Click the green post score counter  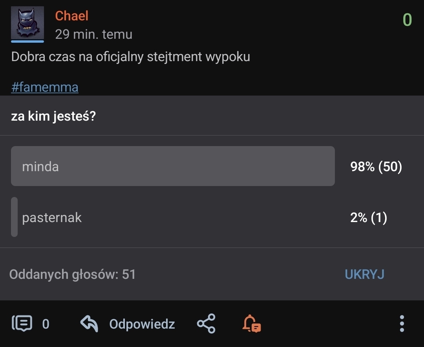coord(407,20)
